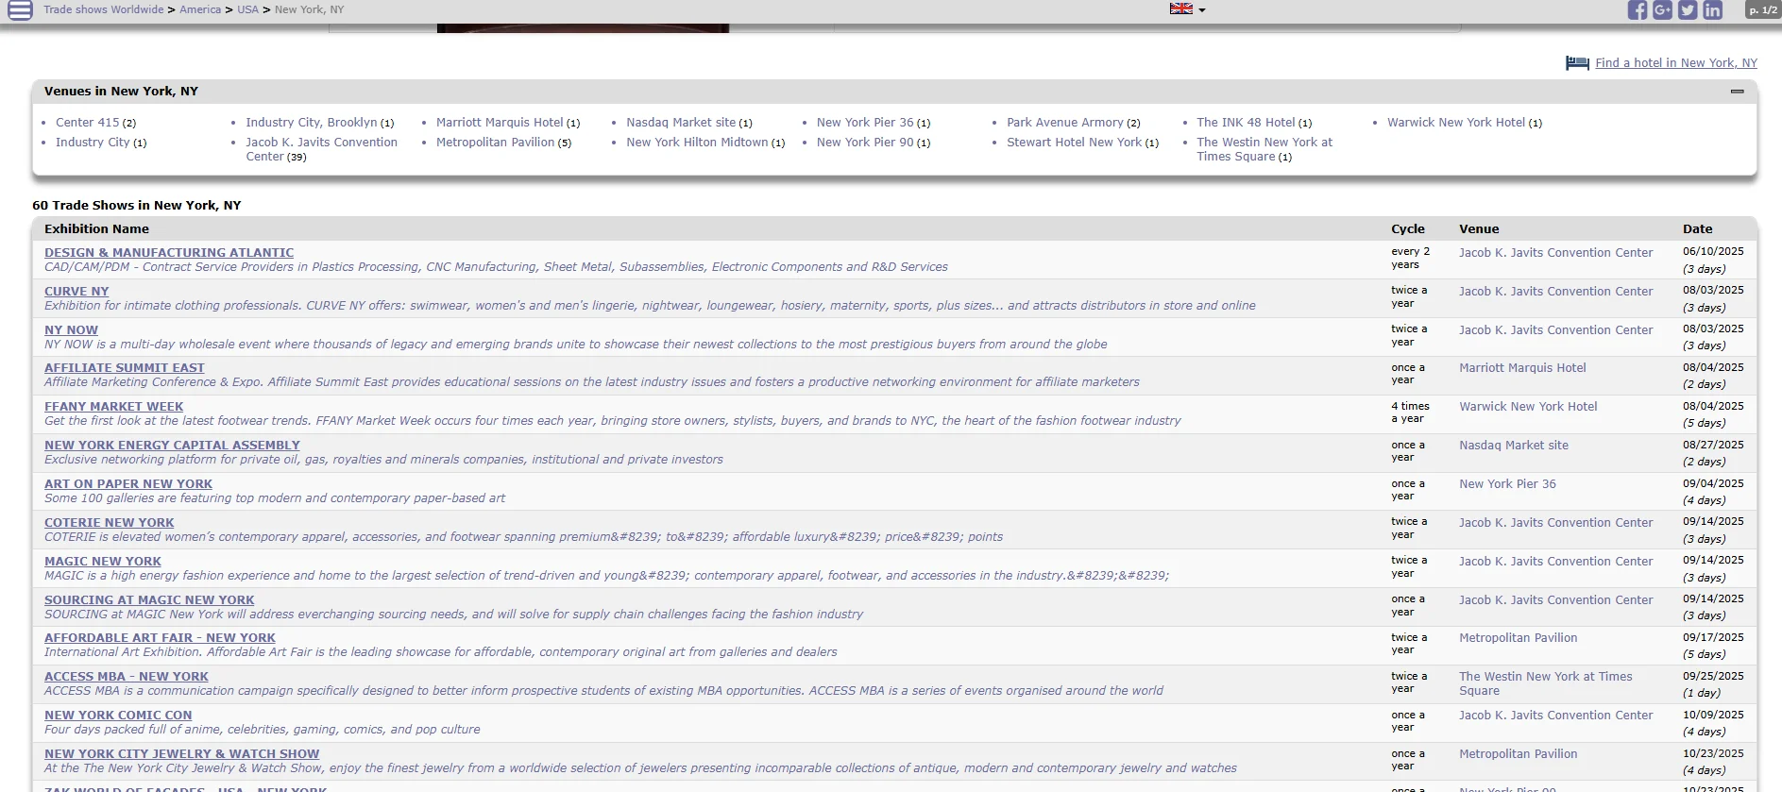Open the LinkedIn share icon
This screenshot has width=1782, height=792.
1713,10
